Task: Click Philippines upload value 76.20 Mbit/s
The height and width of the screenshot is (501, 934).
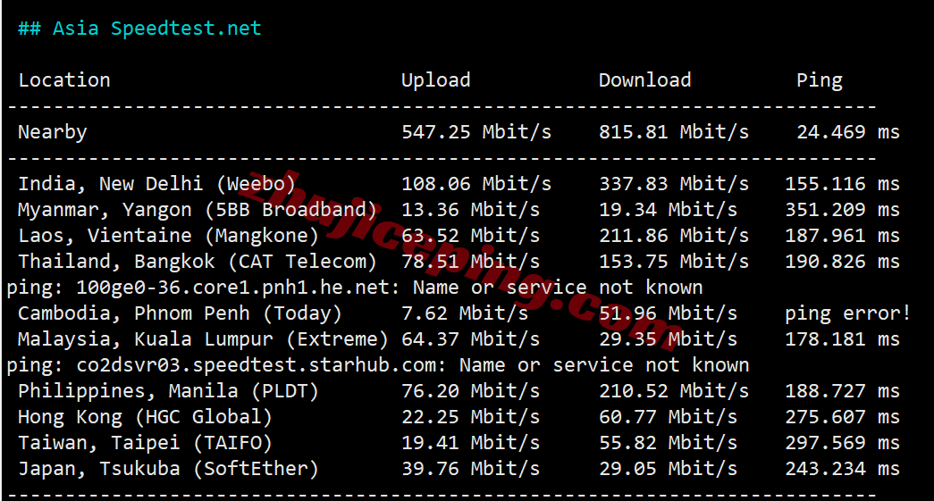Action: click(470, 391)
